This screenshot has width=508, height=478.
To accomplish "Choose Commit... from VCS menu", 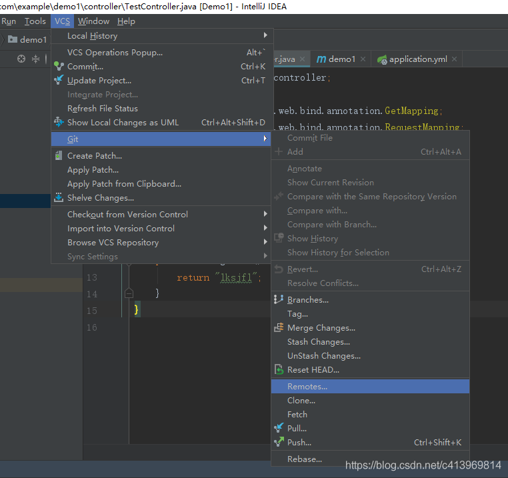I will click(x=161, y=67).
